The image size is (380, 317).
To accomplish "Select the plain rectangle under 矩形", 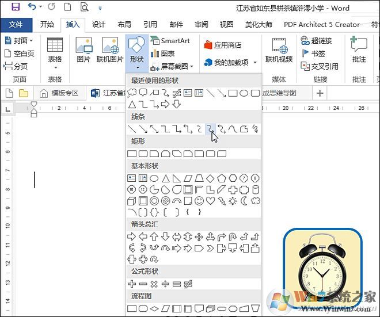I will (132, 154).
